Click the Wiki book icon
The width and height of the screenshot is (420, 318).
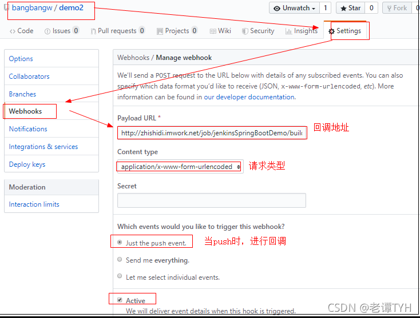coord(213,31)
